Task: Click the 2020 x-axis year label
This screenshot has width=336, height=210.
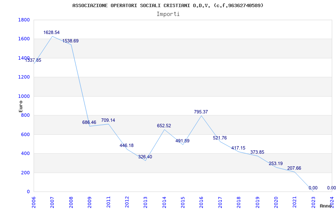Action: point(276,202)
